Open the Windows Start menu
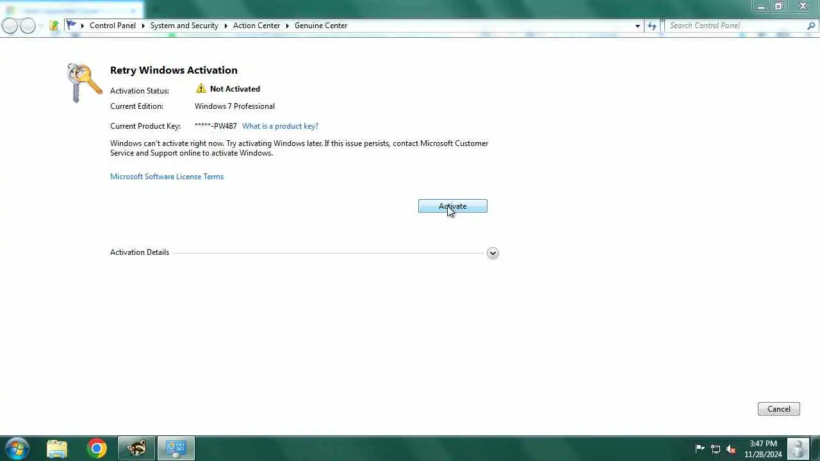Image resolution: width=820 pixels, height=461 pixels. point(17,448)
